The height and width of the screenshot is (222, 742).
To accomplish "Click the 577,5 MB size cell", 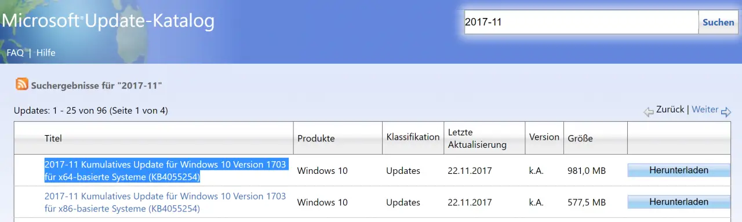I will (x=587, y=202).
